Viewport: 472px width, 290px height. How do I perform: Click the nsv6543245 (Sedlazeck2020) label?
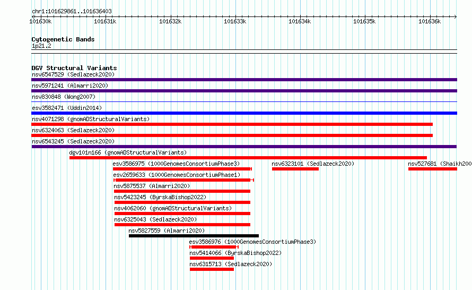click(73, 141)
